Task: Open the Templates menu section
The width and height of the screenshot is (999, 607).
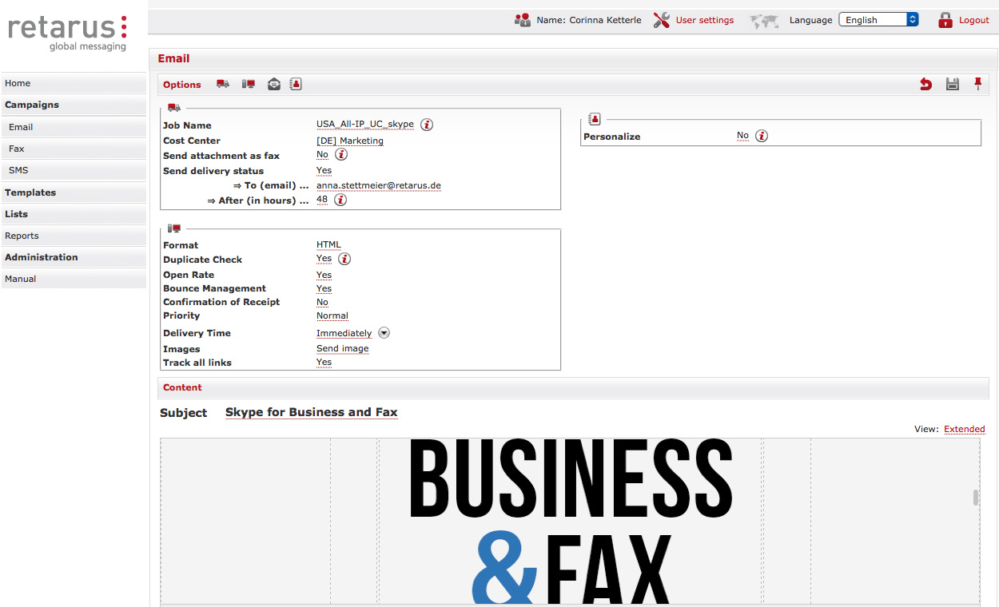Action: (74, 192)
